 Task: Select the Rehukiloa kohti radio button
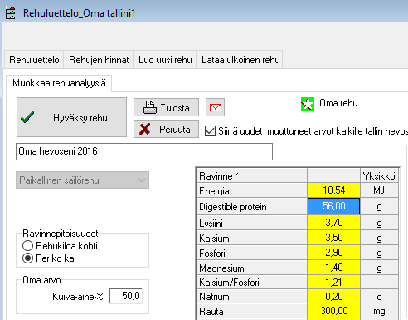click(27, 246)
